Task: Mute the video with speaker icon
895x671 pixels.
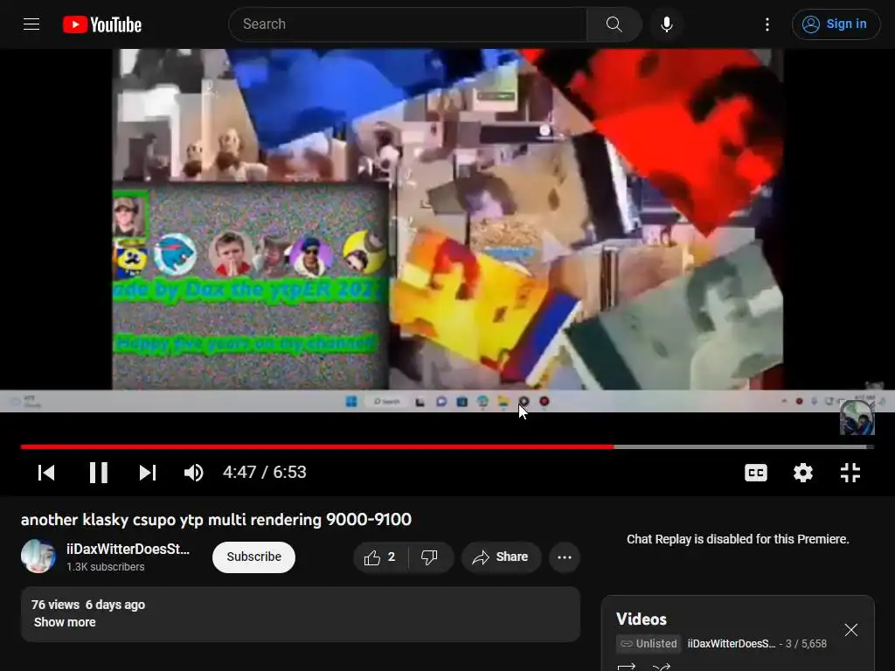Action: point(194,473)
